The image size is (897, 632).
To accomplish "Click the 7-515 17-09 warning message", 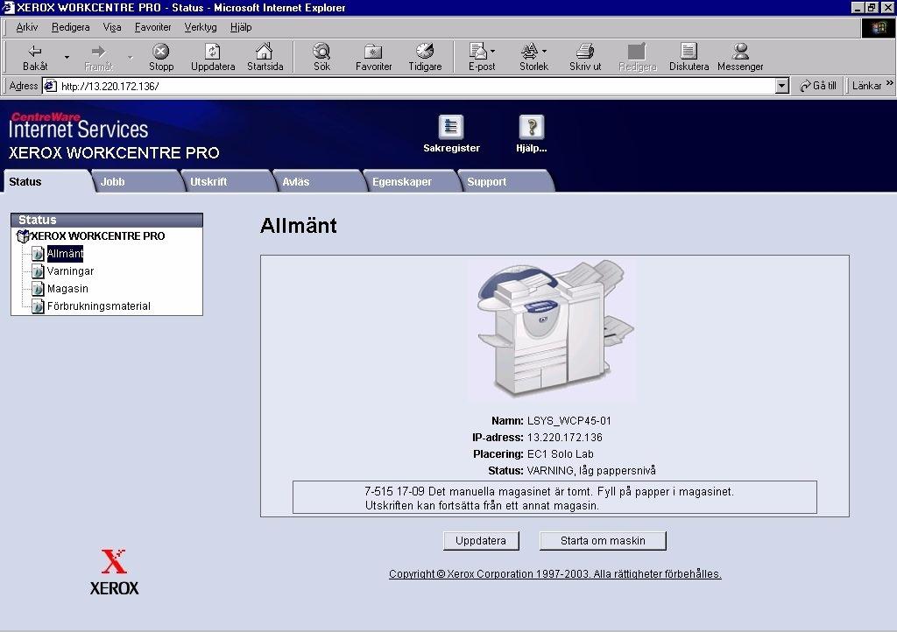I will (554, 498).
